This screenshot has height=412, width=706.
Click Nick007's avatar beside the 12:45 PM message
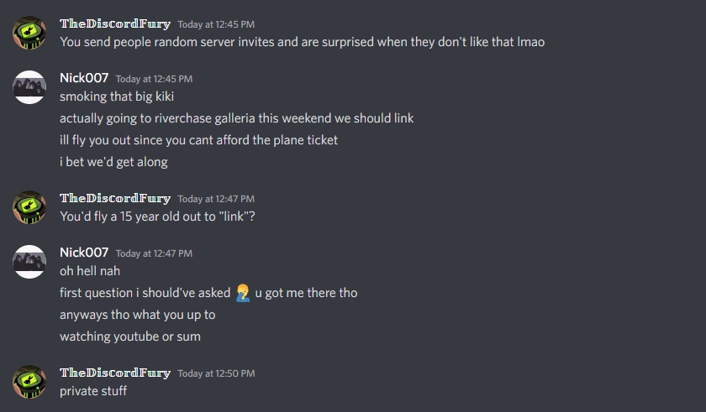coord(29,87)
